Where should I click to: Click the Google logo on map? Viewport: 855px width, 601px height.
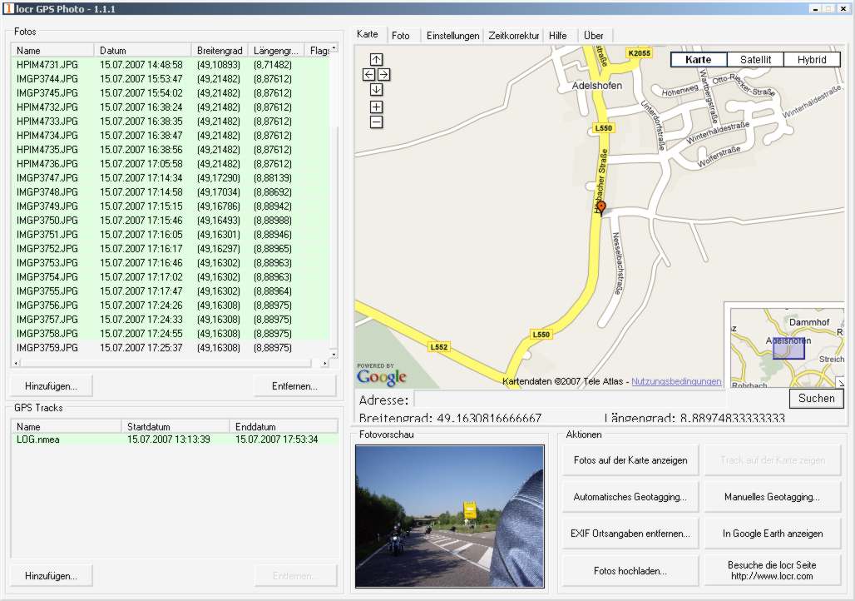[382, 377]
